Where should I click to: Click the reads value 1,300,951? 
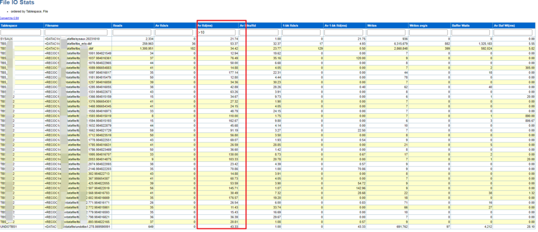click(x=147, y=49)
